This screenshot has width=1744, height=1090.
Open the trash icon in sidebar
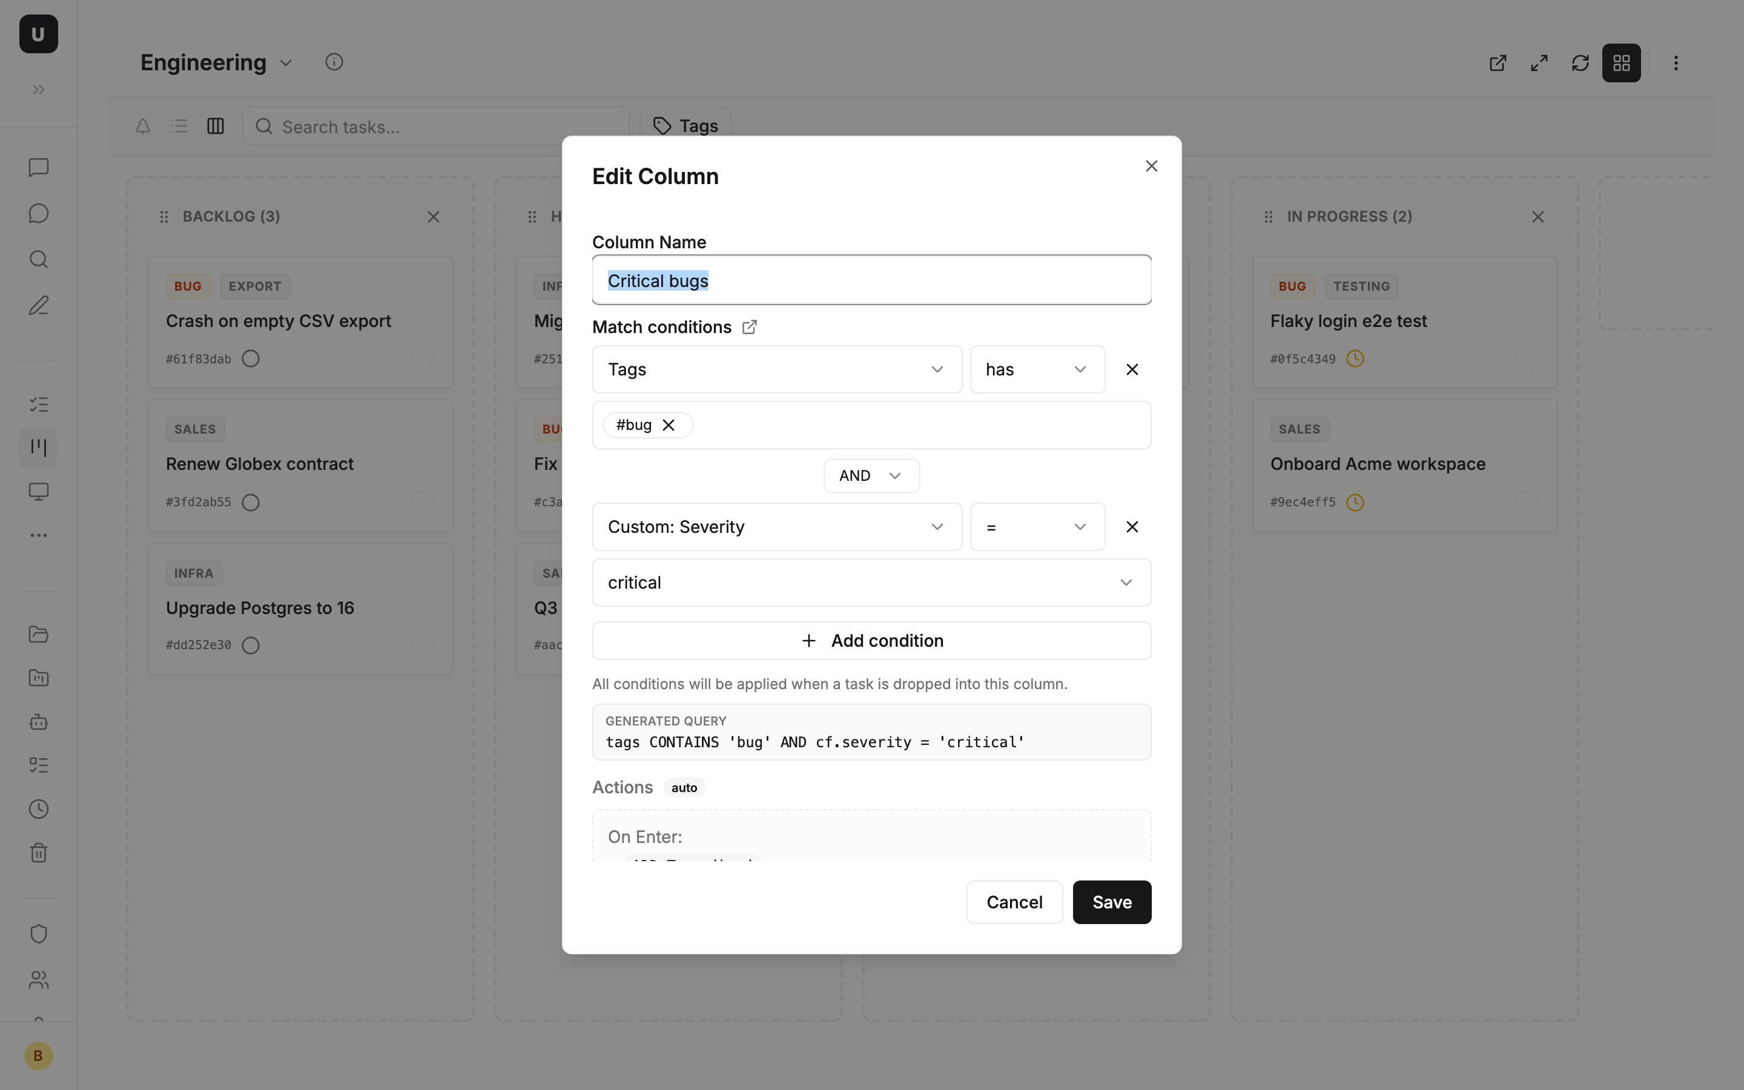click(38, 853)
